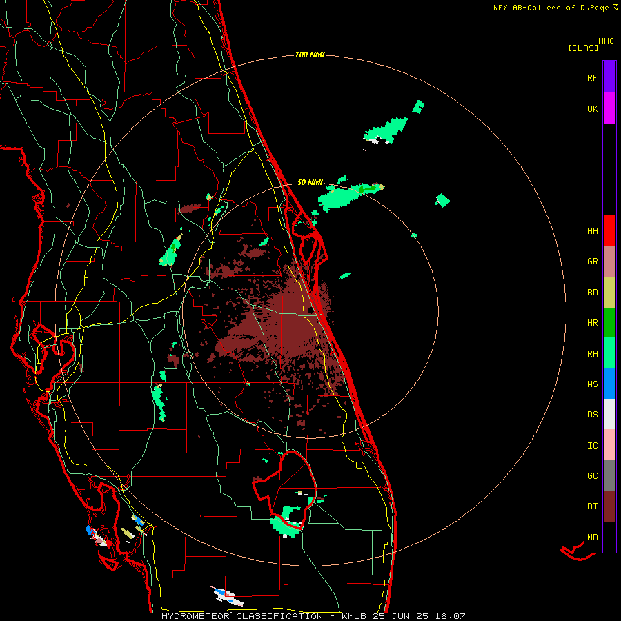621x621 pixels.
Task: Click the IC legend label
Action: pyautogui.click(x=592, y=446)
